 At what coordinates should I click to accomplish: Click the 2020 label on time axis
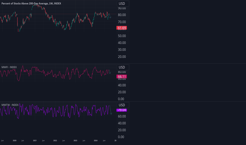pos(15,141)
